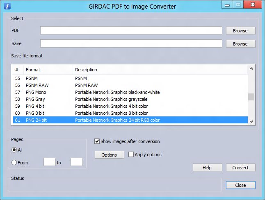Click the format list scrollbar thumb

click(251, 97)
